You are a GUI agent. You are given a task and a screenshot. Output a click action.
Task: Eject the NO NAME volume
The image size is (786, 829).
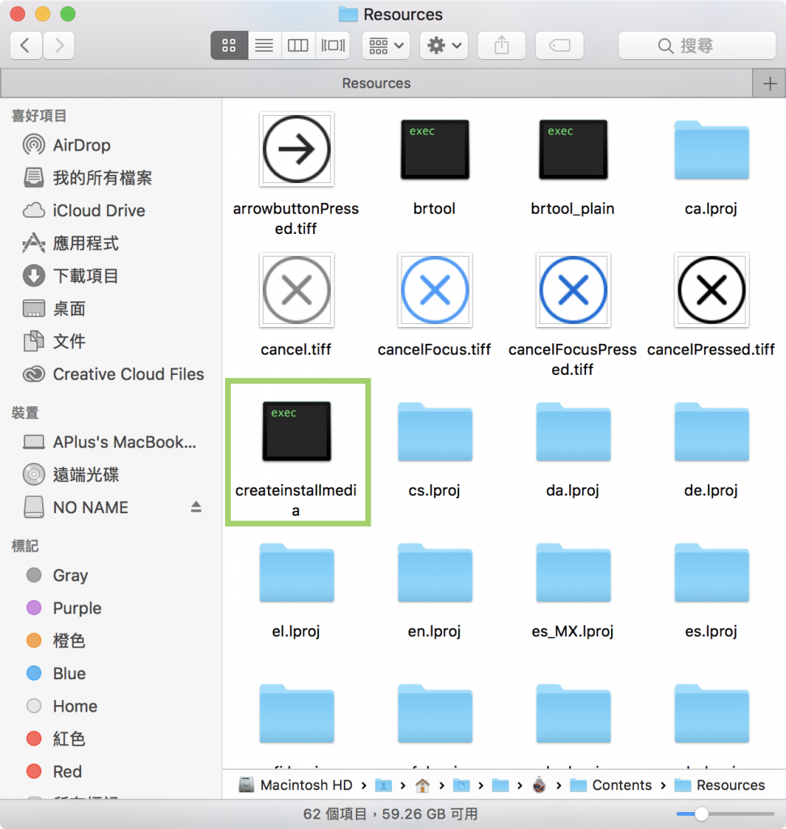coord(196,507)
